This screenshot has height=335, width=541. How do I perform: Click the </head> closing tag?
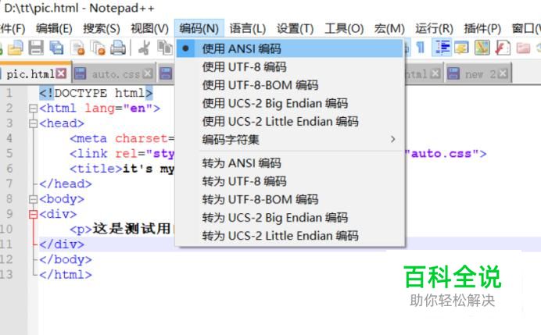tap(66, 184)
